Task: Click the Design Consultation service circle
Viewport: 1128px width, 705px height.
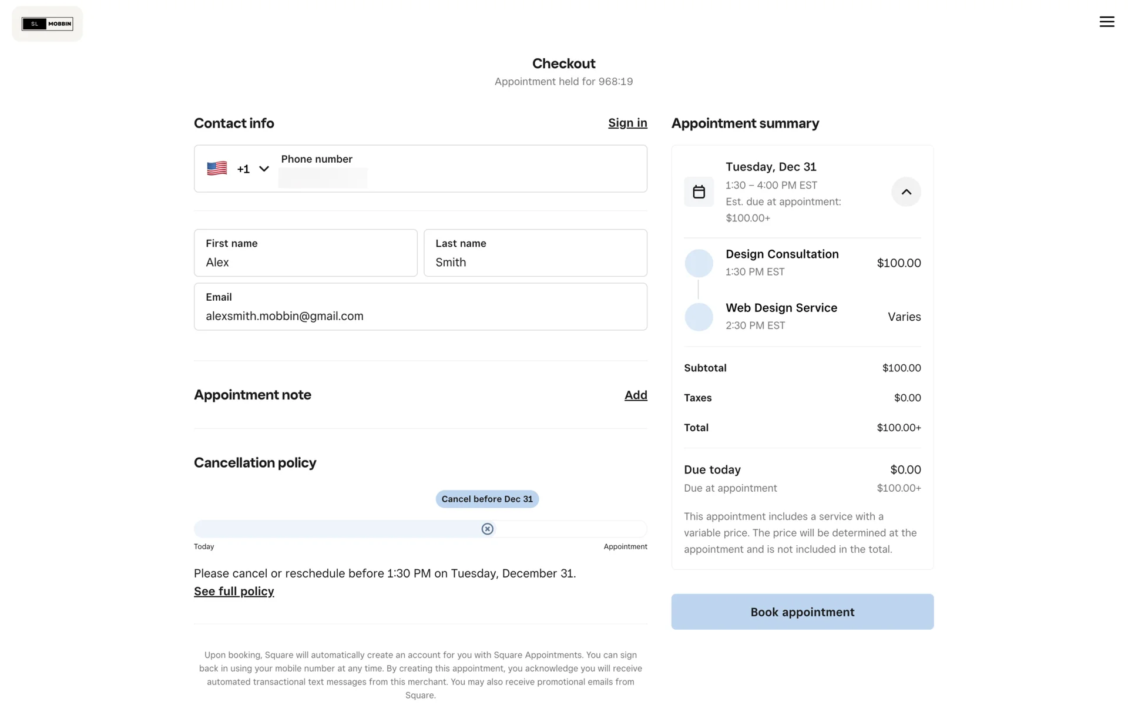Action: pos(699,263)
